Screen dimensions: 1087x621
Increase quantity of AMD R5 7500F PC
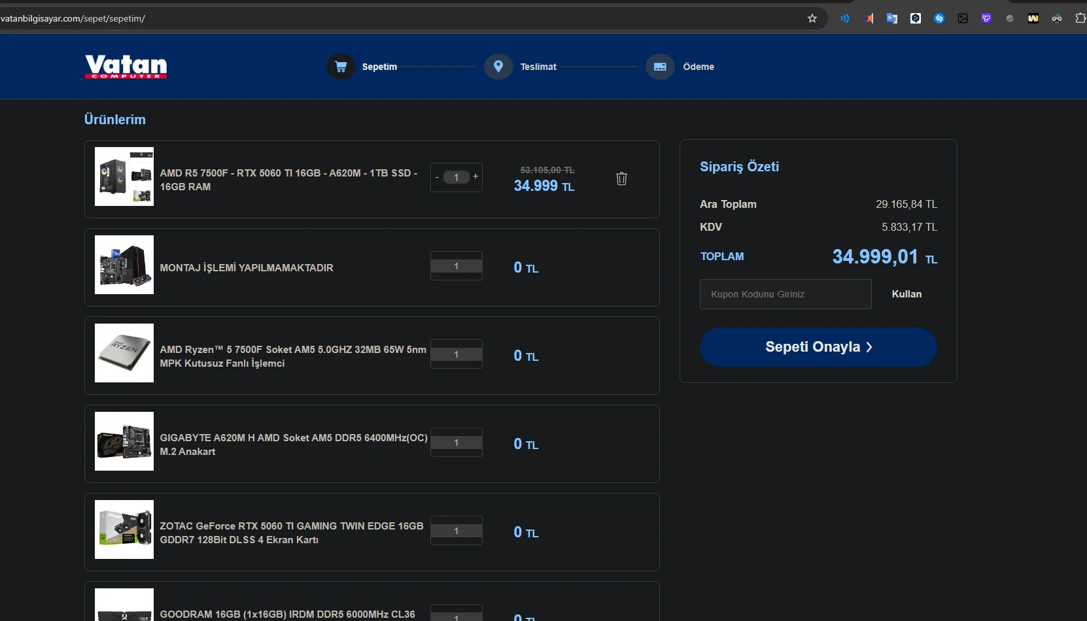pyautogui.click(x=475, y=176)
